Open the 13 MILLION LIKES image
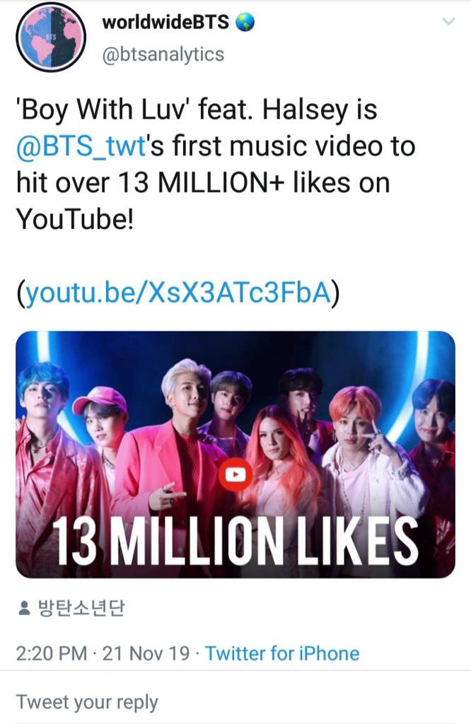Image resolution: width=471 pixels, height=724 pixels. 235,455
